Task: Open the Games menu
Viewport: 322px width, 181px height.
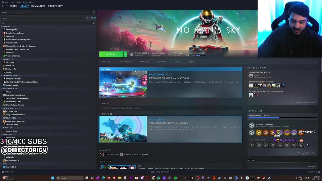Action: (x=25, y=2)
